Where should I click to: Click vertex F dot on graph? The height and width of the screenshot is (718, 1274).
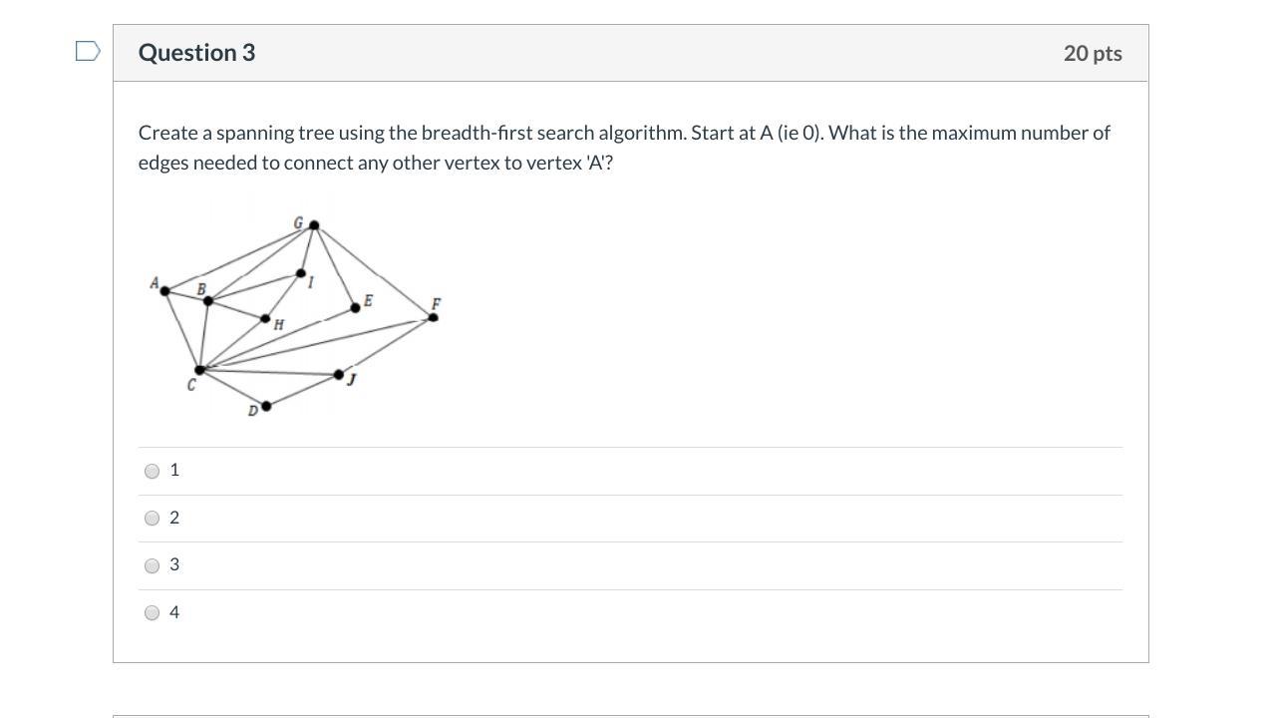433,317
